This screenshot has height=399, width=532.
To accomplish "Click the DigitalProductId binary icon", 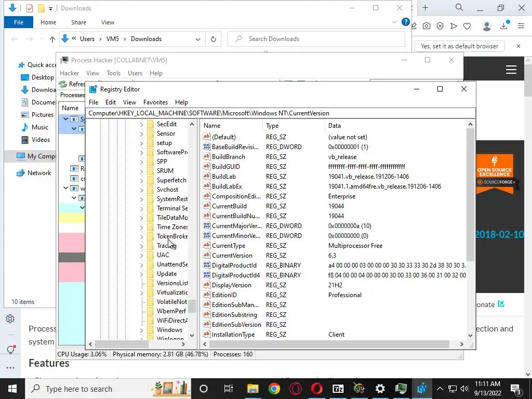I will (x=207, y=265).
